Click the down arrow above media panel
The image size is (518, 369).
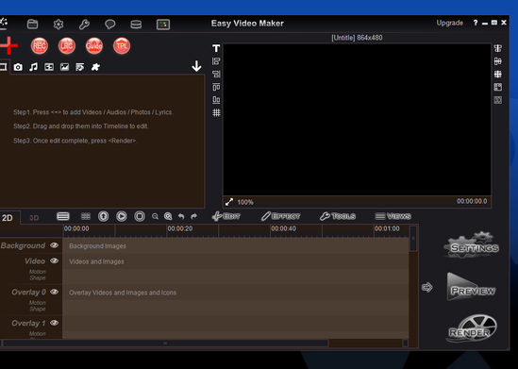[x=196, y=66]
